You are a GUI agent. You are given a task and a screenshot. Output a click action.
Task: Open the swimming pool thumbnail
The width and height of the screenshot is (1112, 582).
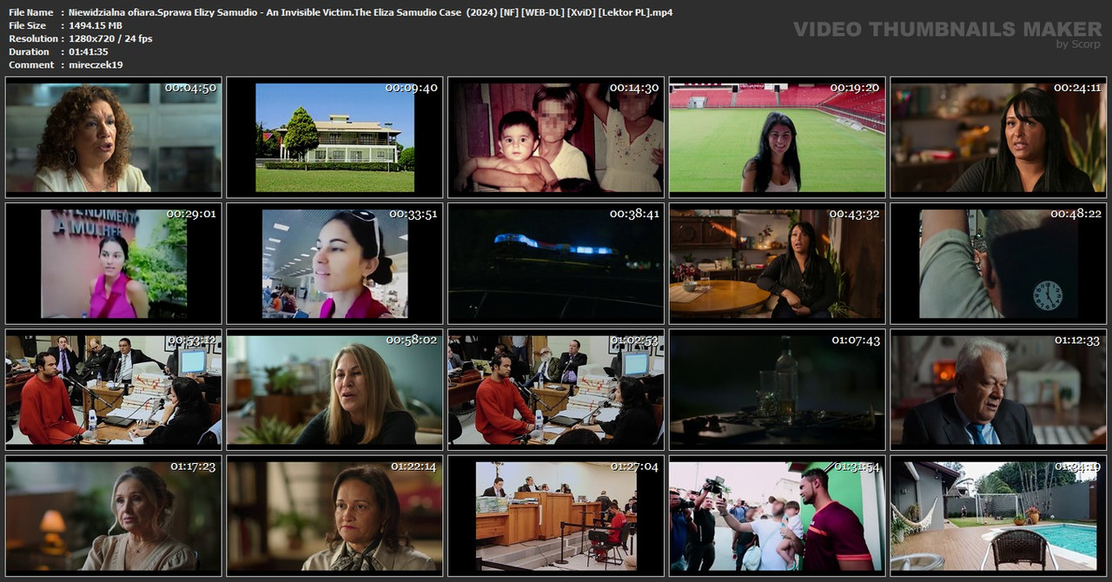coord(998,516)
